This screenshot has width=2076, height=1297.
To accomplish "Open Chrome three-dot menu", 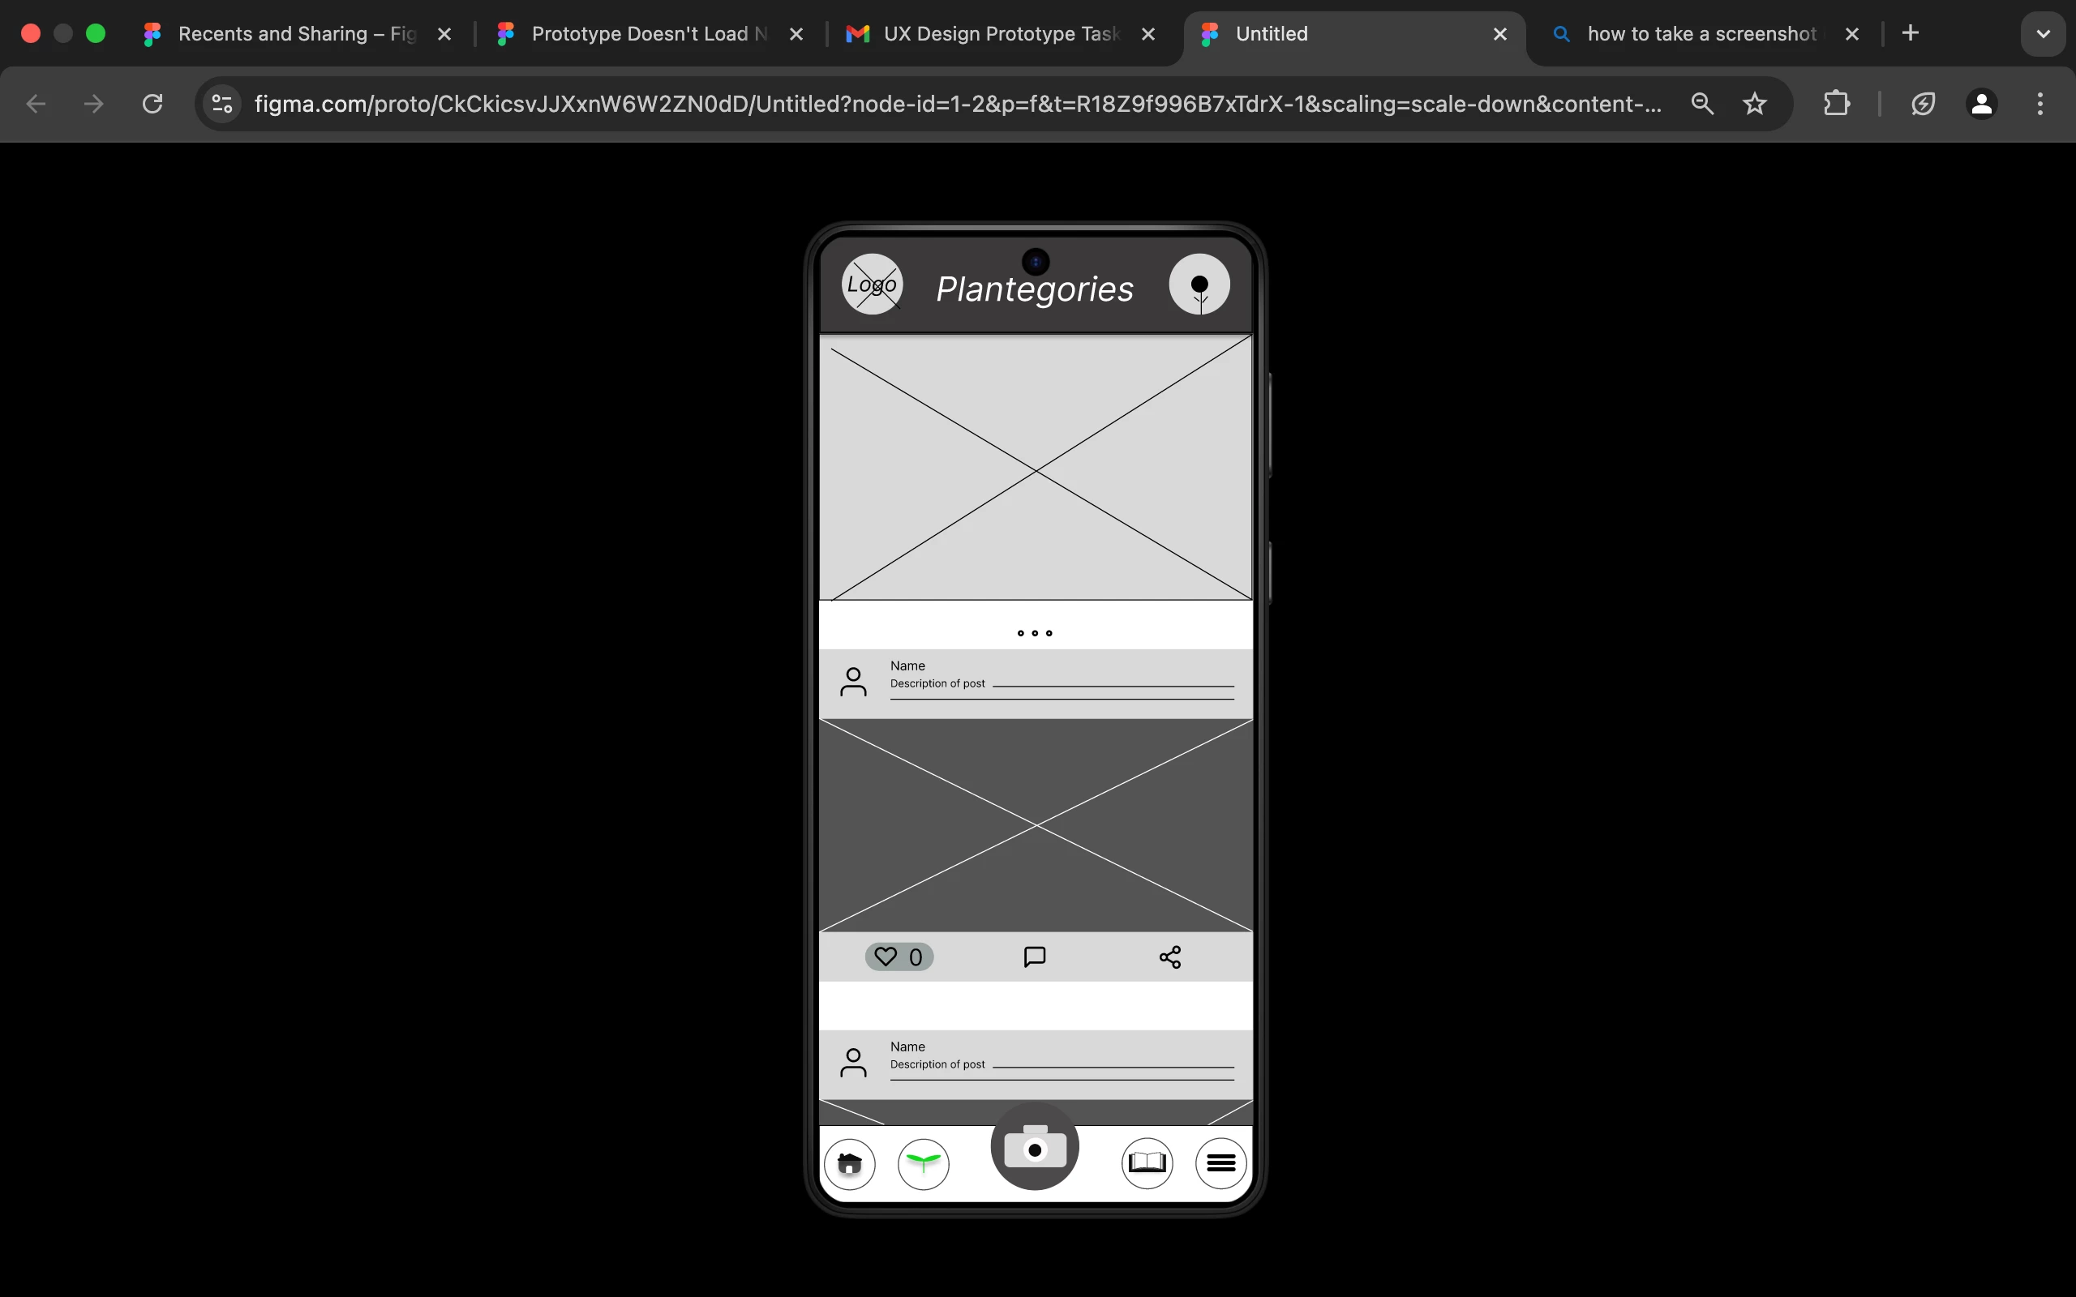I will tap(2040, 104).
